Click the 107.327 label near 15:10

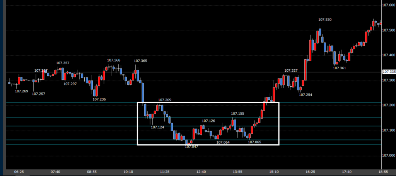click(291, 70)
